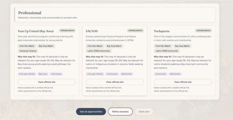Click SACNAS card title

pyautogui.click(x=92, y=31)
